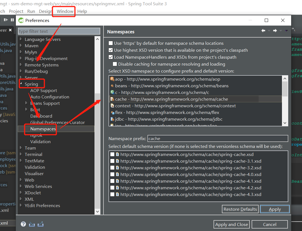Image resolution: width=302 pixels, height=231 pixels.
Task: Click the c namespace icon
Action: pyautogui.click(x=112, y=92)
